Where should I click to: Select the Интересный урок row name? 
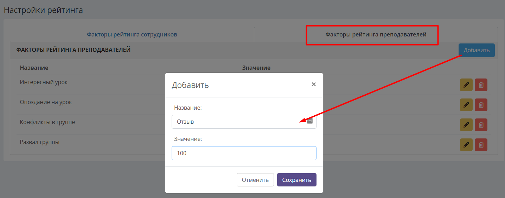click(44, 82)
